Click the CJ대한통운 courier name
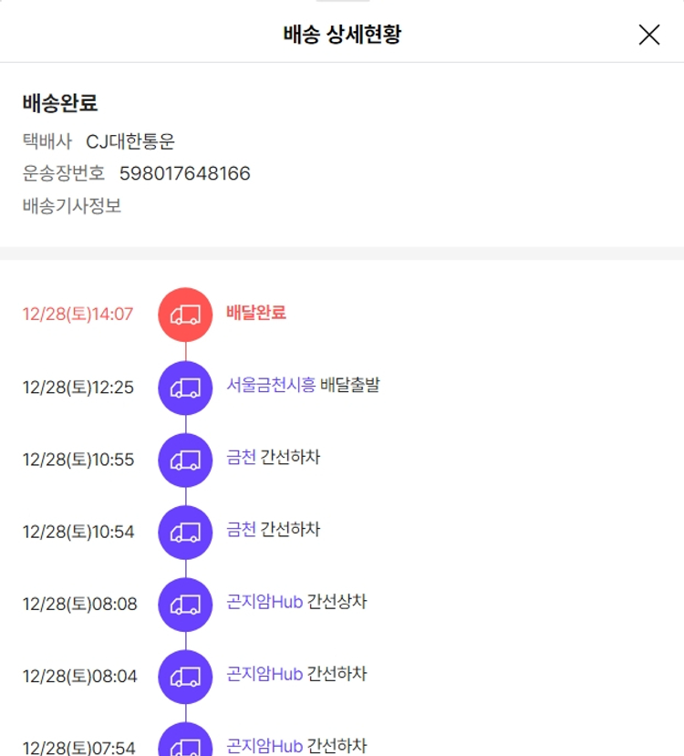The width and height of the screenshot is (684, 756). pyautogui.click(x=130, y=141)
